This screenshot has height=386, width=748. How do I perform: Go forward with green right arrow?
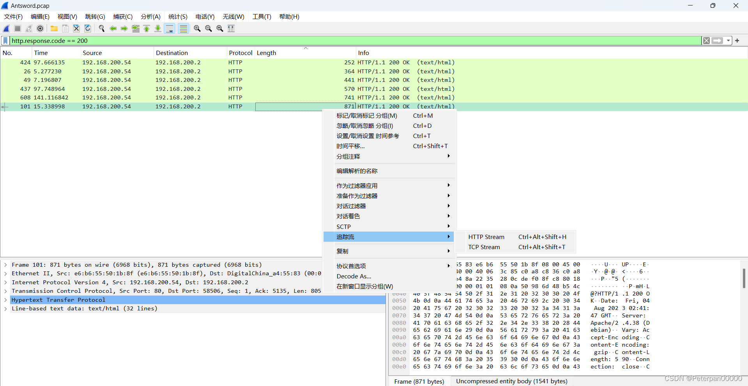[124, 28]
